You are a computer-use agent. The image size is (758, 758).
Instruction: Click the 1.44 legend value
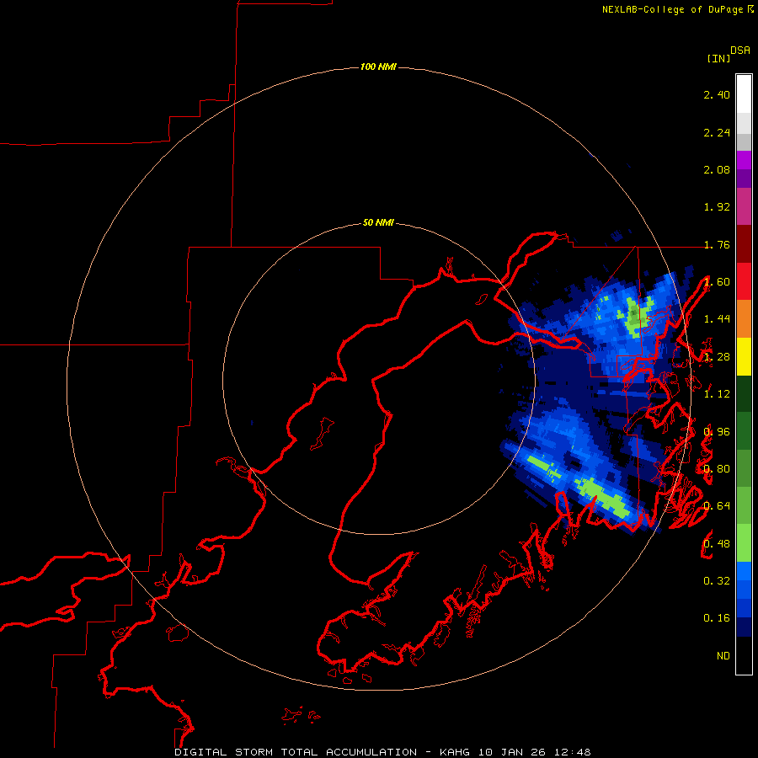click(x=717, y=318)
